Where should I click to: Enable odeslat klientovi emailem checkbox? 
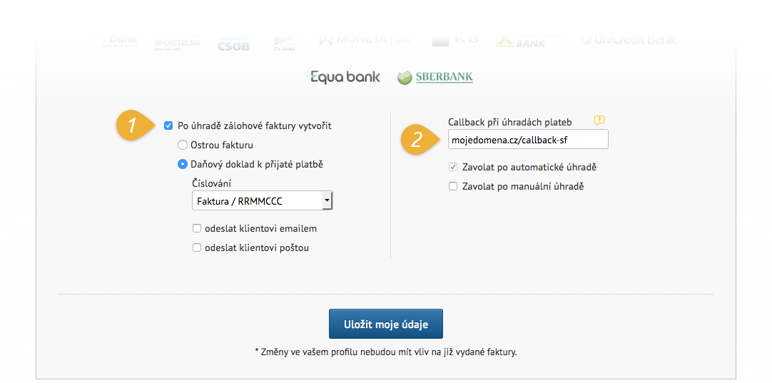click(197, 228)
